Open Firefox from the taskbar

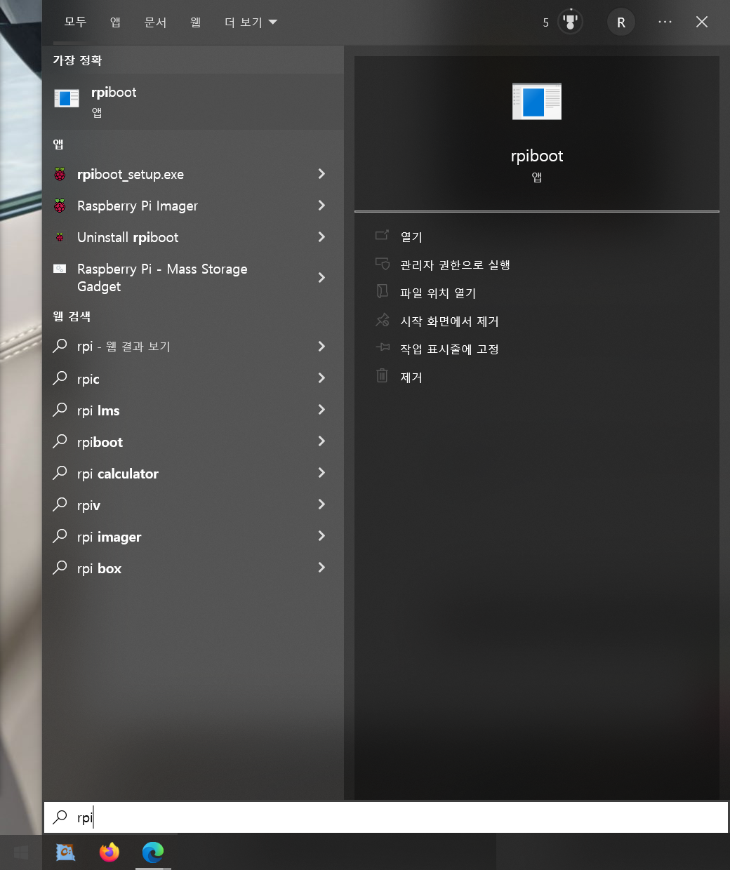click(109, 852)
